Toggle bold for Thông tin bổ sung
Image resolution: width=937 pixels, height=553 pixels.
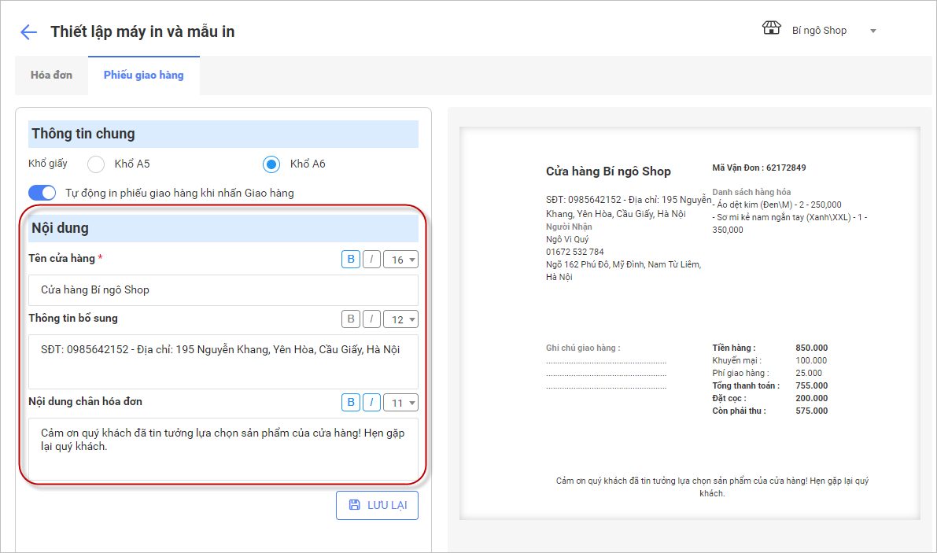(x=351, y=319)
